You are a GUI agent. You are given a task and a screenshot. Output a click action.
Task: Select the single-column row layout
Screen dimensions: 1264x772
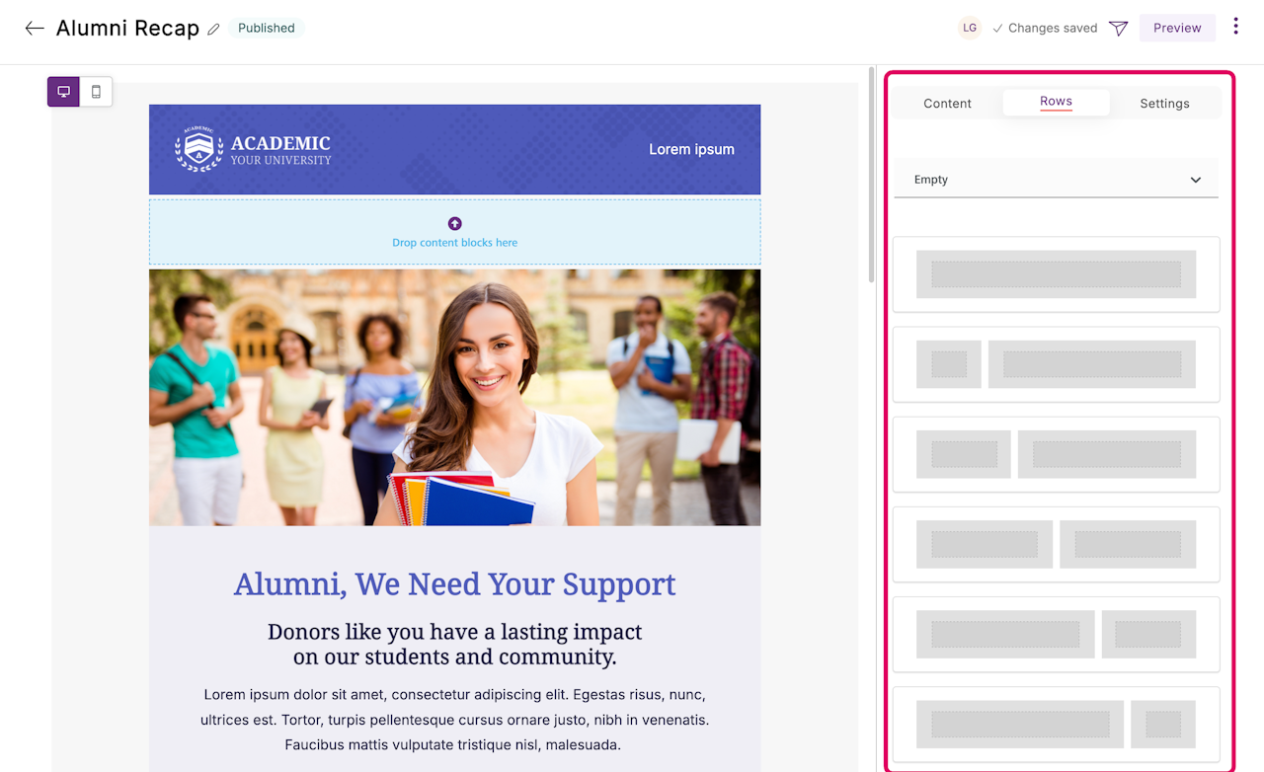1057,274
